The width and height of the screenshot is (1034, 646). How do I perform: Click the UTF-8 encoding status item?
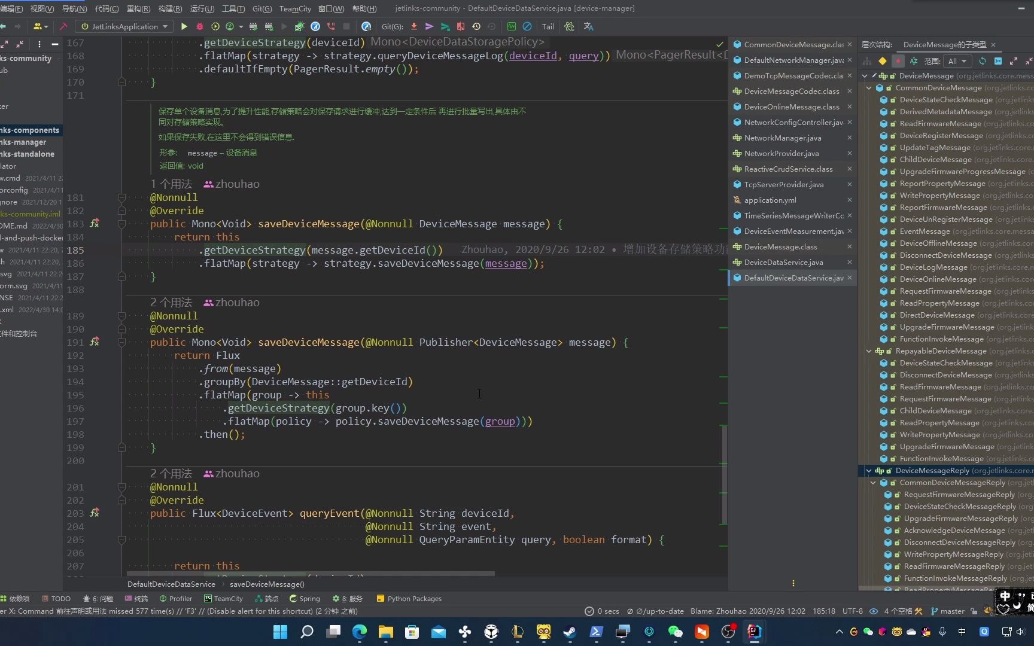(x=853, y=611)
